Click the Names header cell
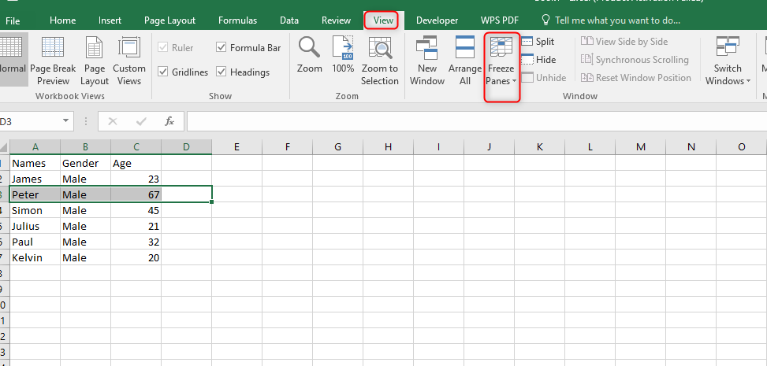 35,163
